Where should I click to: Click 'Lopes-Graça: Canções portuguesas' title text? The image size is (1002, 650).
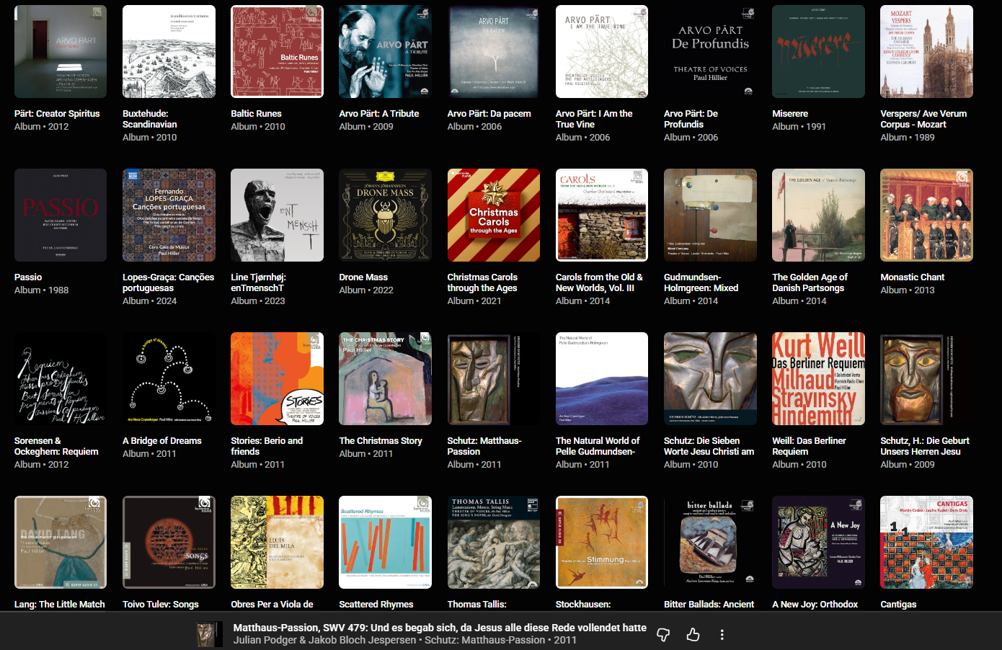[x=168, y=282]
